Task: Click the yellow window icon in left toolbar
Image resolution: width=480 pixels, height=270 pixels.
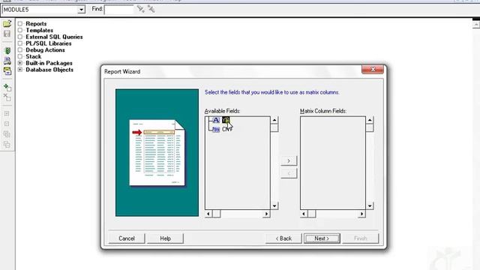Action: pos(7,71)
